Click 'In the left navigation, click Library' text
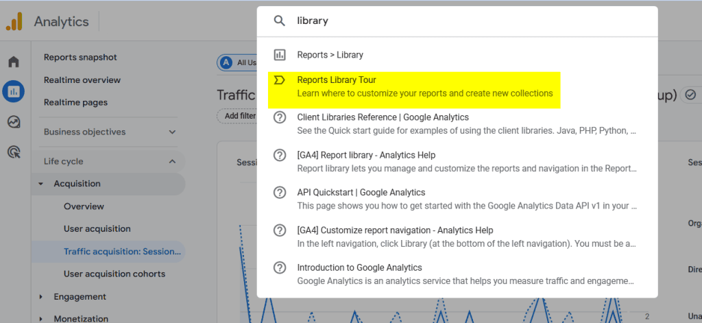The image size is (702, 323). (x=467, y=244)
